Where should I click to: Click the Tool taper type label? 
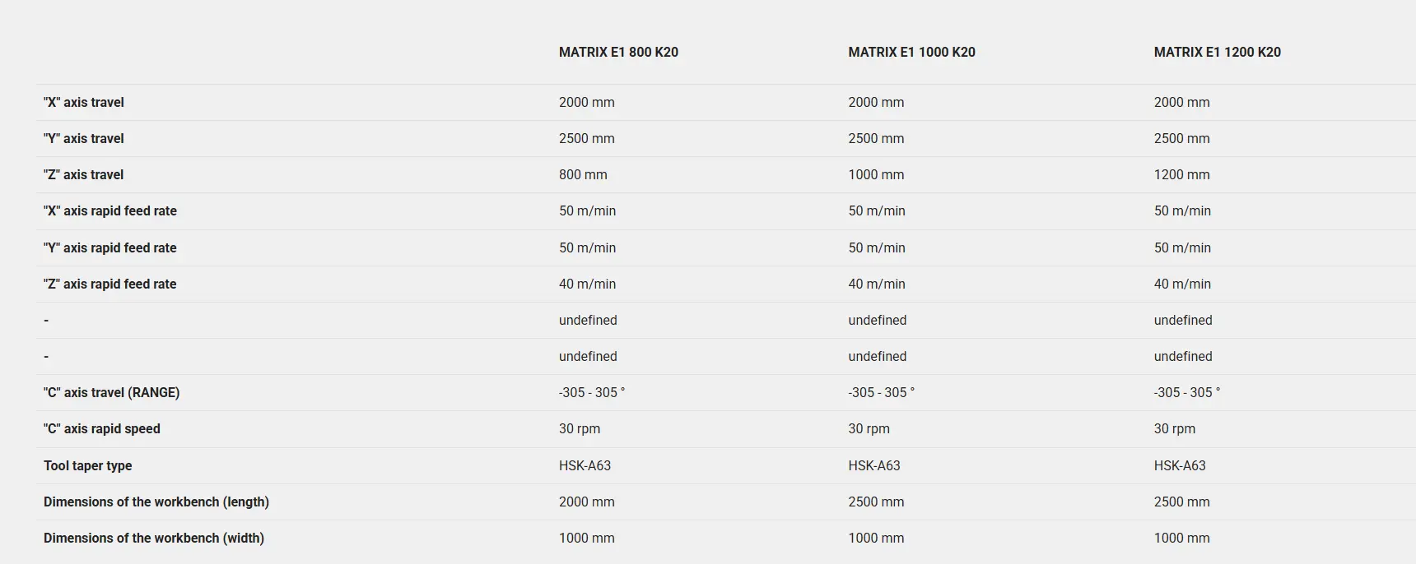88,465
